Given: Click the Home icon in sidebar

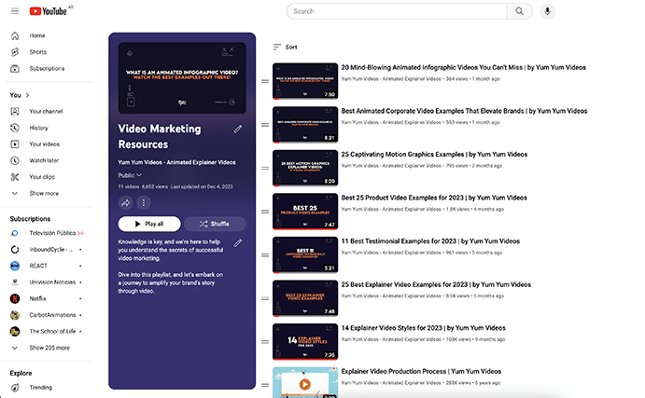Looking at the screenshot, I should click(x=15, y=35).
